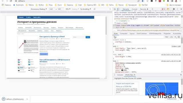Open the Accessibility pane tab
The height and width of the screenshot is (103, 183).
point(177,34)
